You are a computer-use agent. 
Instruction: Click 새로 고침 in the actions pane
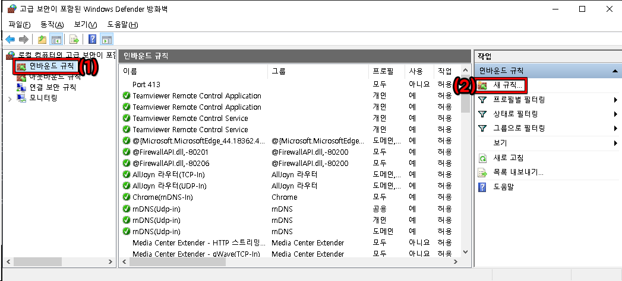tap(509, 158)
